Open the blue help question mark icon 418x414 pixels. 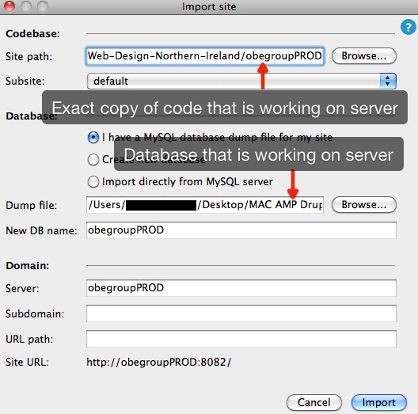tap(408, 27)
